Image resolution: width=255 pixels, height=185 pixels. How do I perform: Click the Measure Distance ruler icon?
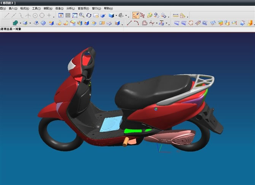coord(175,16)
